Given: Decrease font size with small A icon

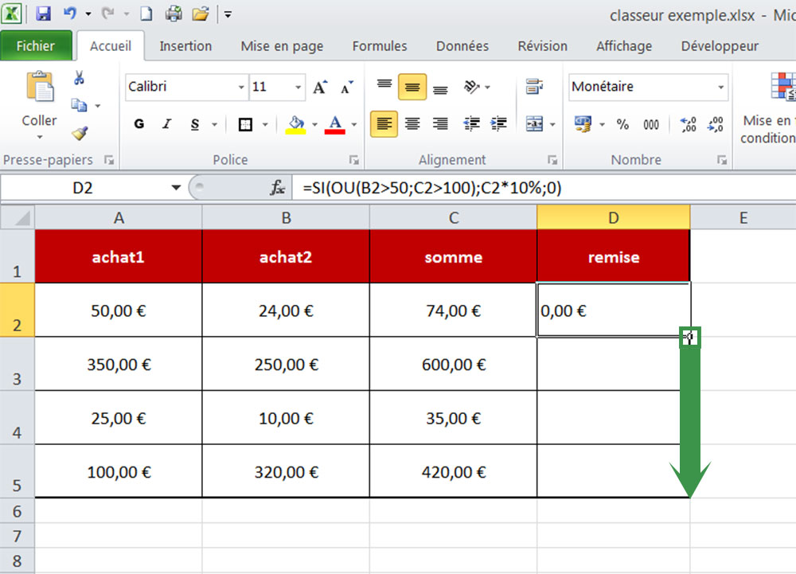Looking at the screenshot, I should [x=347, y=88].
